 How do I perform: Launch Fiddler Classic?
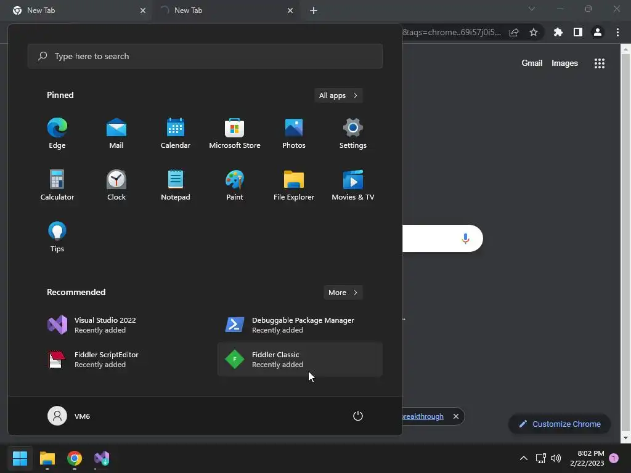click(300, 360)
